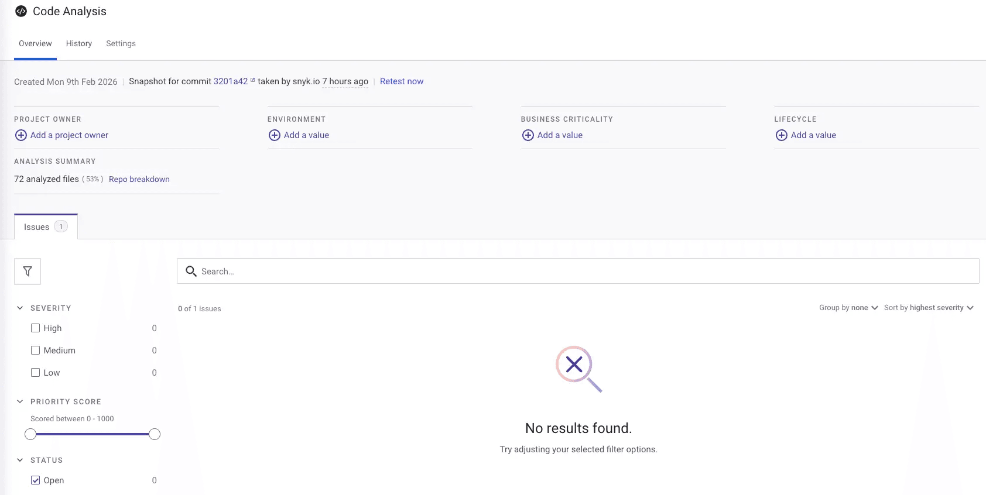Screen dimensions: 986x495
Task: Open the Group by none dropdown
Action: [x=848, y=308]
